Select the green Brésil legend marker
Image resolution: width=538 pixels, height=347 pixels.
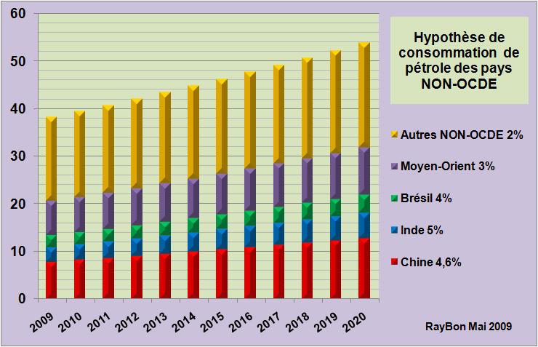pos(396,199)
